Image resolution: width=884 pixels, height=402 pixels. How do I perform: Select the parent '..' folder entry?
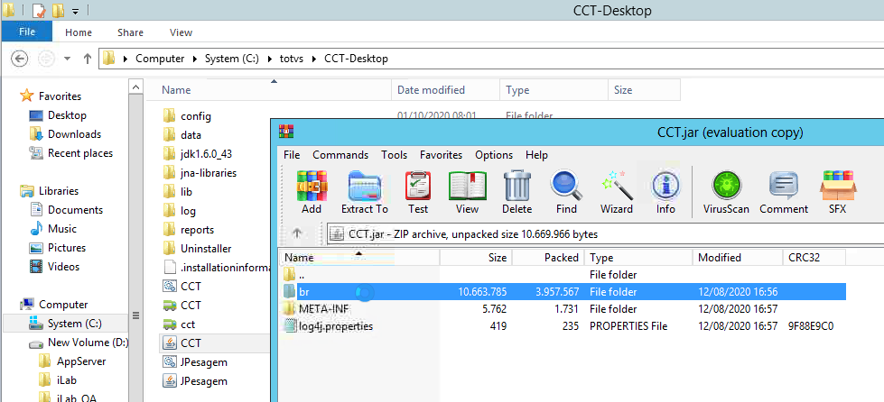point(563,275)
